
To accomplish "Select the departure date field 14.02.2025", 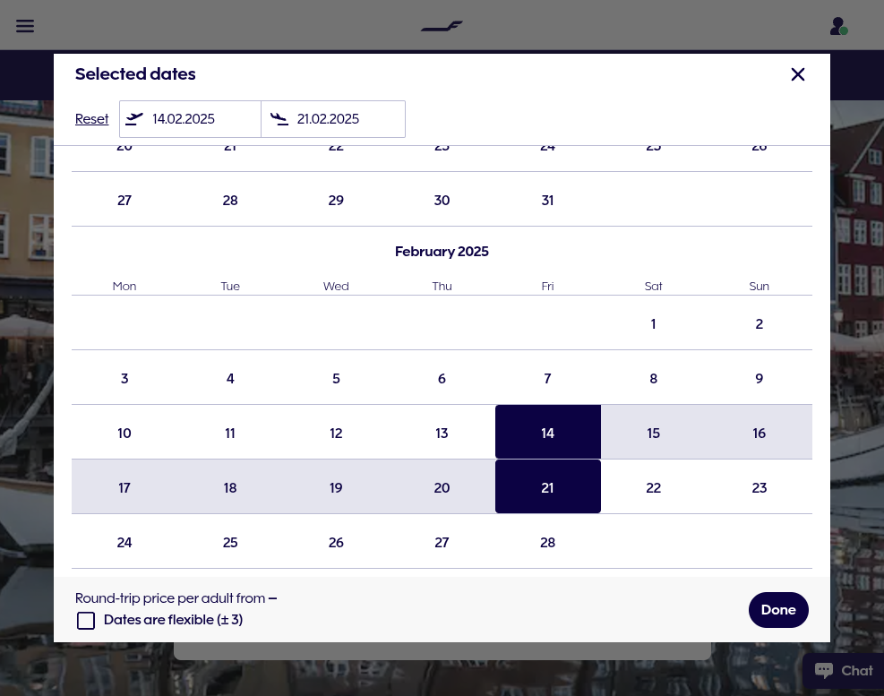I will 190,119.
